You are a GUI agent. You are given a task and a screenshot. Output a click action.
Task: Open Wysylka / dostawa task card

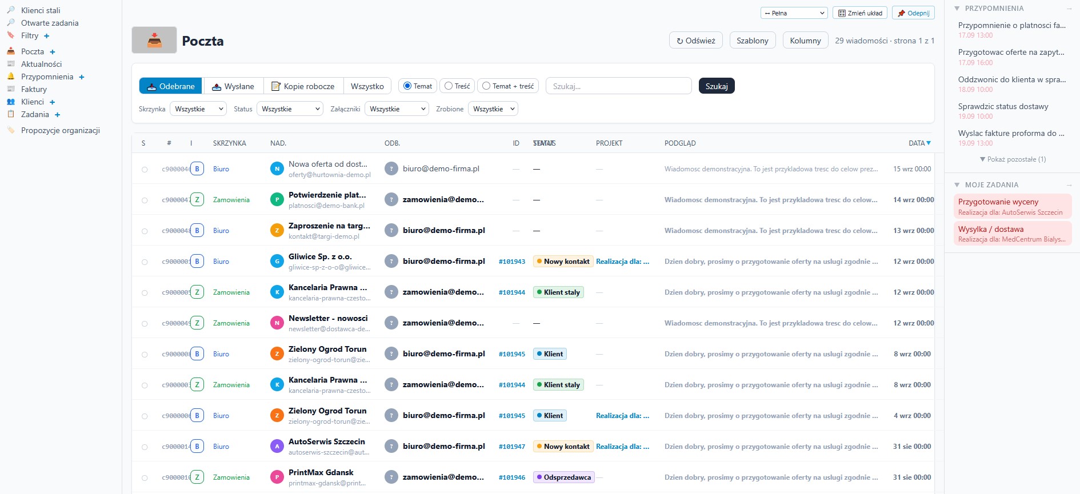point(1013,234)
